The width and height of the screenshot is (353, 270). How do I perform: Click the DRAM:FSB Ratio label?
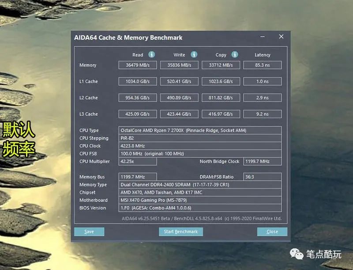[x=217, y=177]
